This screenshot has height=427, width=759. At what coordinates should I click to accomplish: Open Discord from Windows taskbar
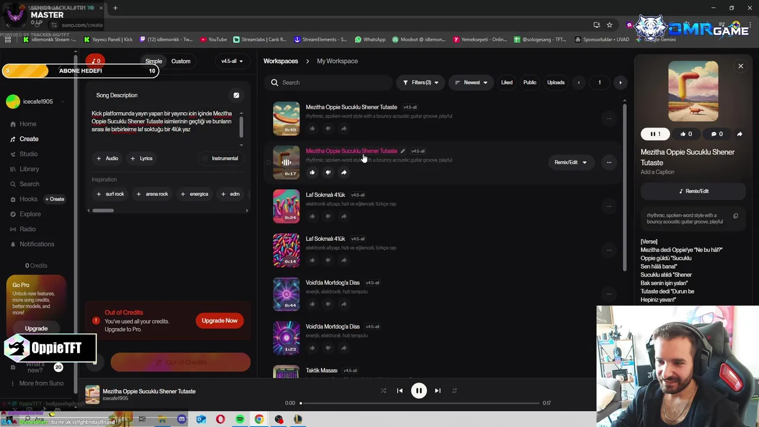coord(181,419)
